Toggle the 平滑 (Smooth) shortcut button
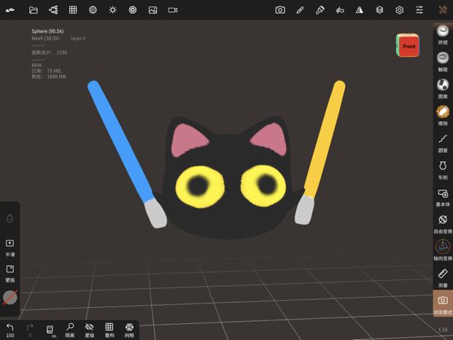Viewport: 453px width, 340px height. coord(9,248)
